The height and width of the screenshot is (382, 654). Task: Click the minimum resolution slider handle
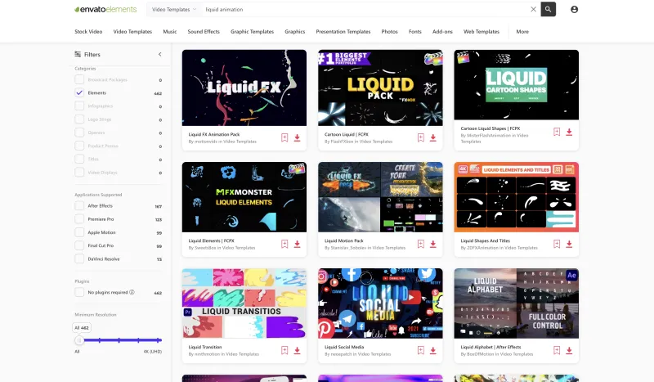tap(78, 340)
